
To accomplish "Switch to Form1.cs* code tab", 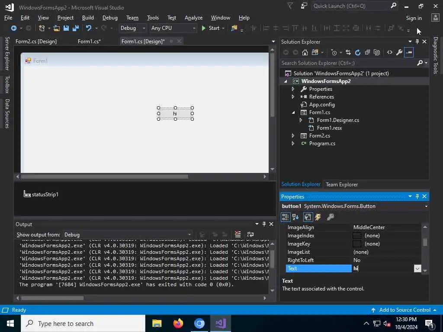I will (x=89, y=41).
